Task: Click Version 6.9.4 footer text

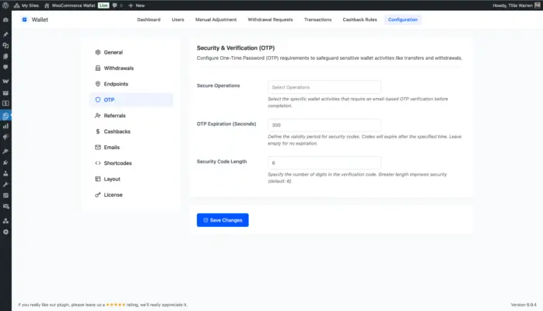Action: pyautogui.click(x=524, y=305)
